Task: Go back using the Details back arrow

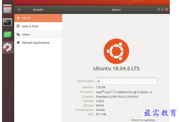Action: (19, 10)
